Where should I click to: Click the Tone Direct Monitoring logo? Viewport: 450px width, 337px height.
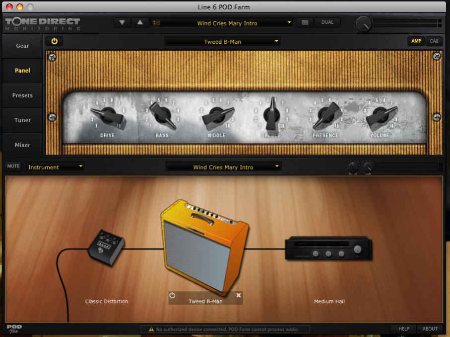43,24
